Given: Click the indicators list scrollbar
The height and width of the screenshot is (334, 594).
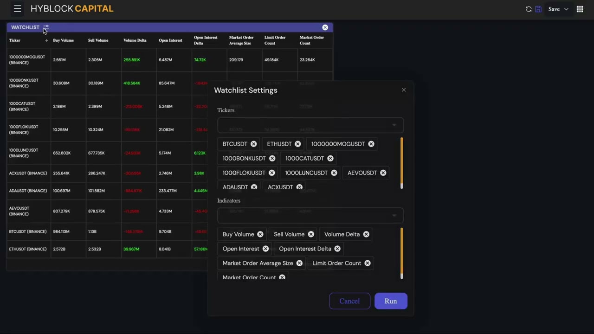Looking at the screenshot, I should pos(401,253).
